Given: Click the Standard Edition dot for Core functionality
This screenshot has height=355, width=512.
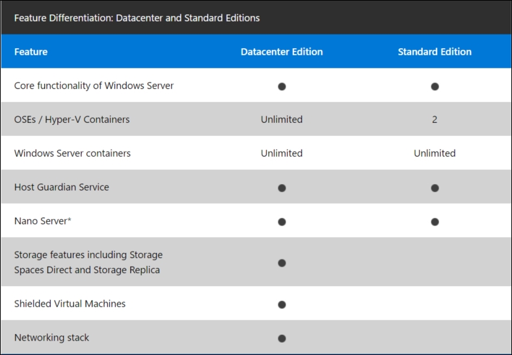Looking at the screenshot, I should [x=435, y=86].
